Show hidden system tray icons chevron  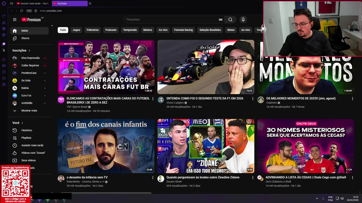[317, 198]
